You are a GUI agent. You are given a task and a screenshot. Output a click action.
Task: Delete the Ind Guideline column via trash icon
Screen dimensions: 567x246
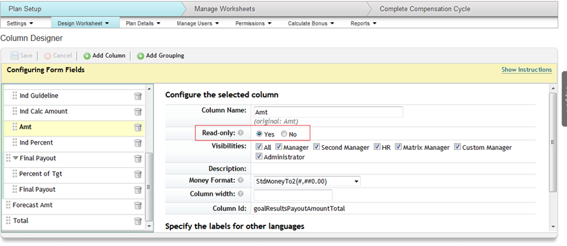click(138, 96)
